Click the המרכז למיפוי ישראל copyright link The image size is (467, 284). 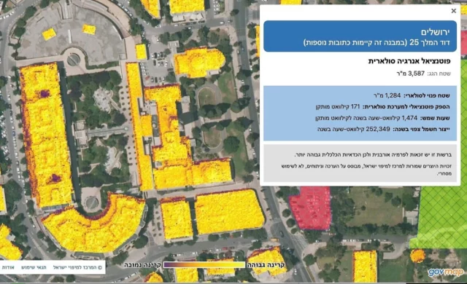77,267
